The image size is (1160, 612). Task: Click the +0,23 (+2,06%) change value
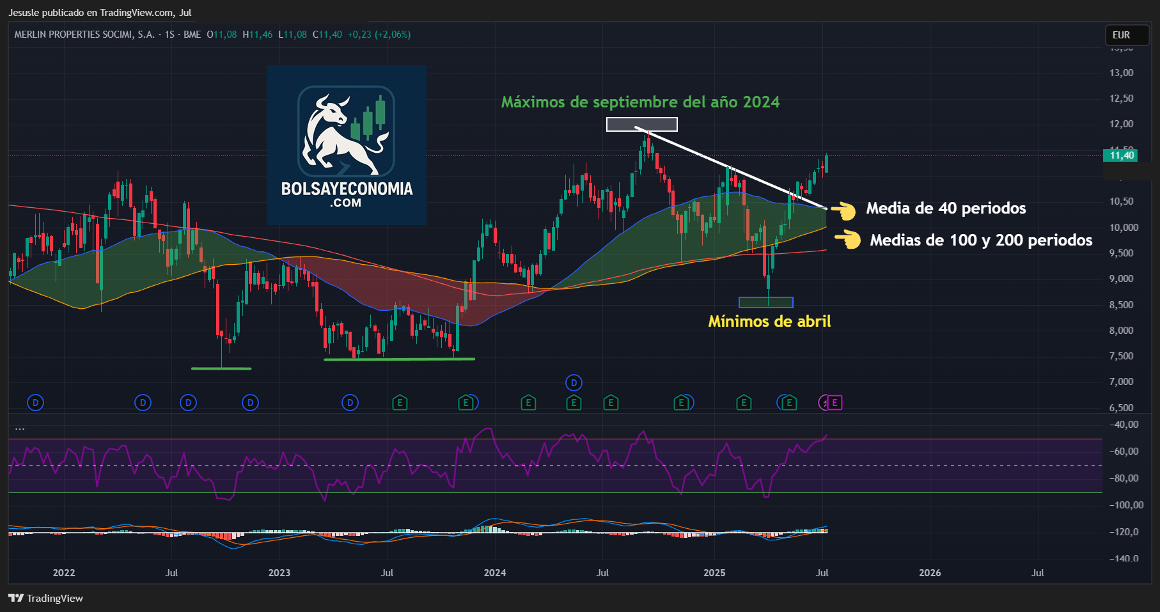click(x=379, y=35)
